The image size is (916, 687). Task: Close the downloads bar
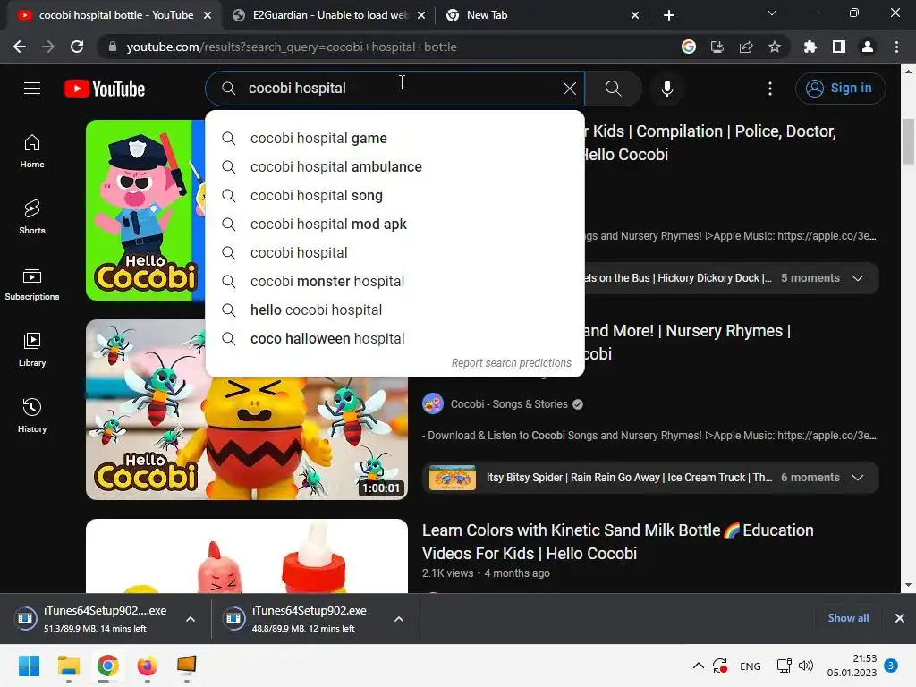click(x=900, y=618)
